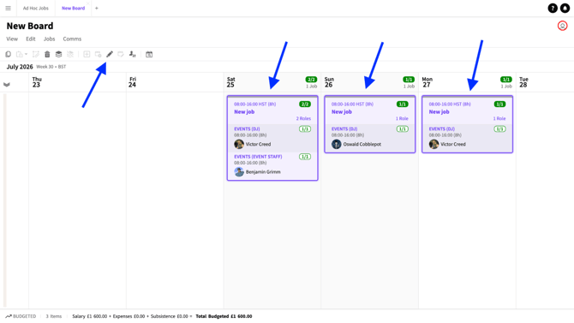Click the 2/2 badge on Saturday's job card
Screen dimensions: 574x323
[x=305, y=104]
